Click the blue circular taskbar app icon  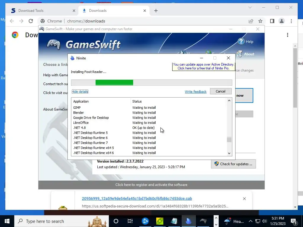click(145, 221)
